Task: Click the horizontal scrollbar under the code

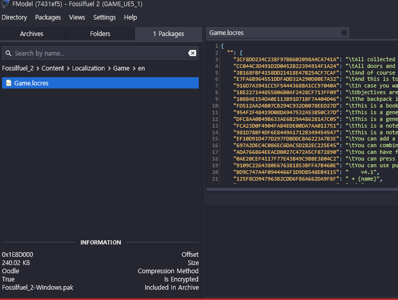Action: pyautogui.click(x=301, y=189)
